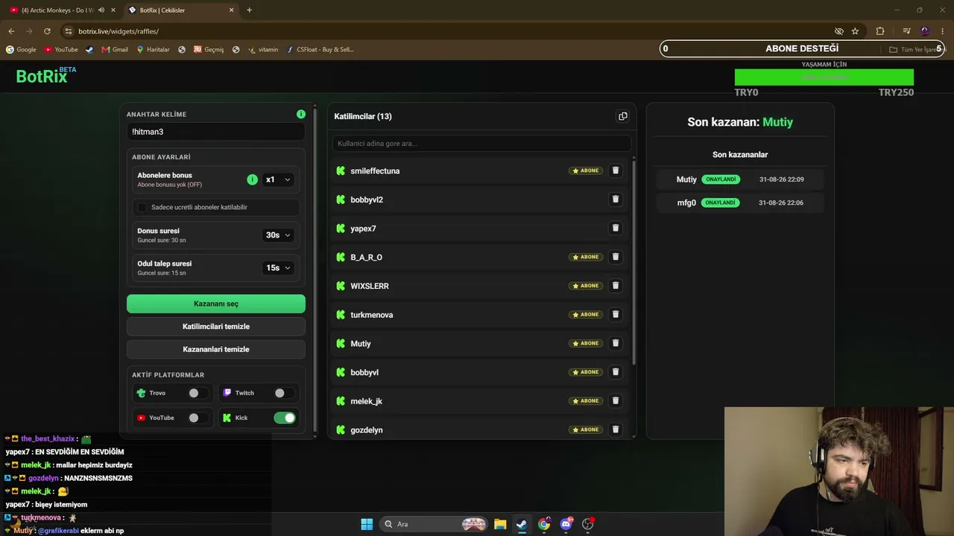Open the Gmail bookmark

(x=115, y=50)
